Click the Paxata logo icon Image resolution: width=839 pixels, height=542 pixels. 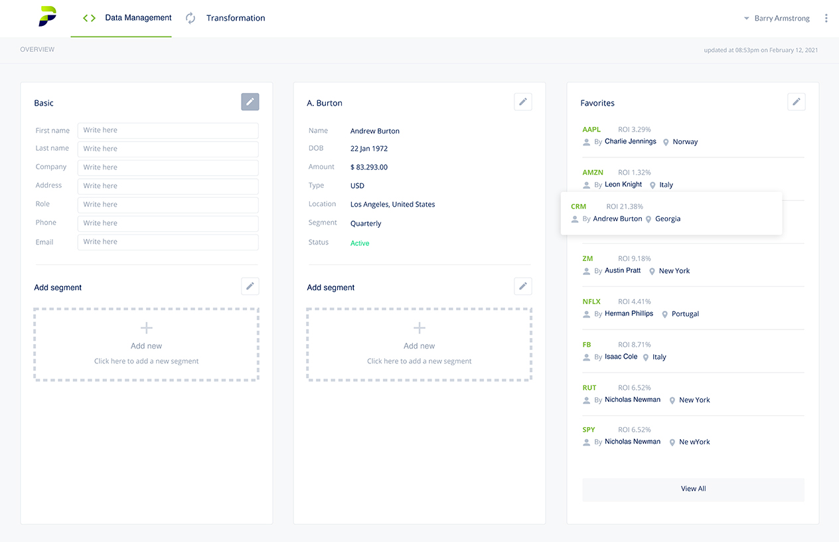pos(46,18)
